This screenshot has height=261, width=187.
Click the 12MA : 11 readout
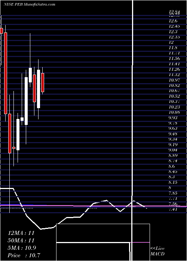(21, 233)
